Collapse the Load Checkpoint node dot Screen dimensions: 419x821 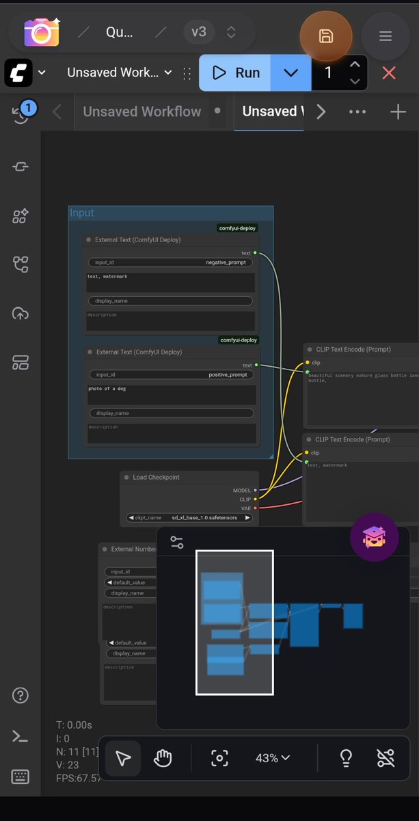(126, 478)
